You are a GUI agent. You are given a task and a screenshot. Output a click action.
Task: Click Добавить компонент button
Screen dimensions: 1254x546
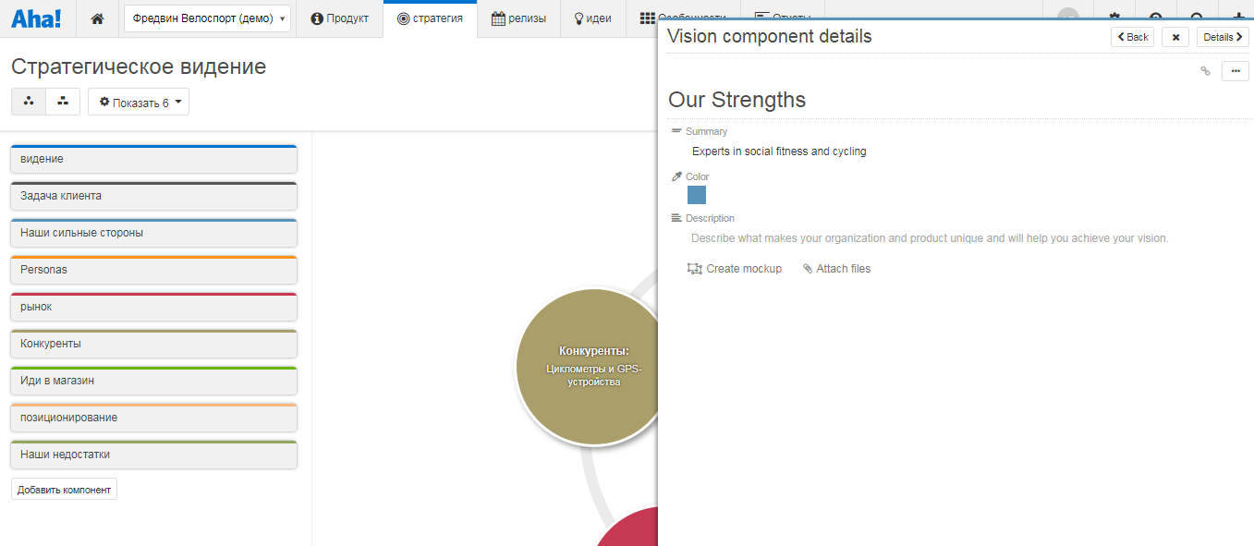pos(64,490)
